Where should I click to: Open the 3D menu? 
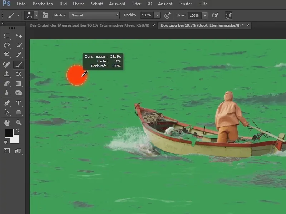click(149, 4)
